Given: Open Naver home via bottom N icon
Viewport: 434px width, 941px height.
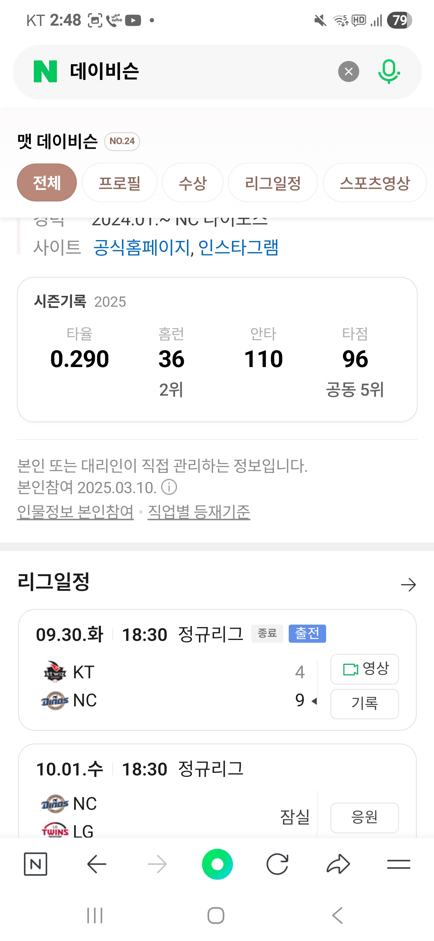Looking at the screenshot, I should coord(35,864).
